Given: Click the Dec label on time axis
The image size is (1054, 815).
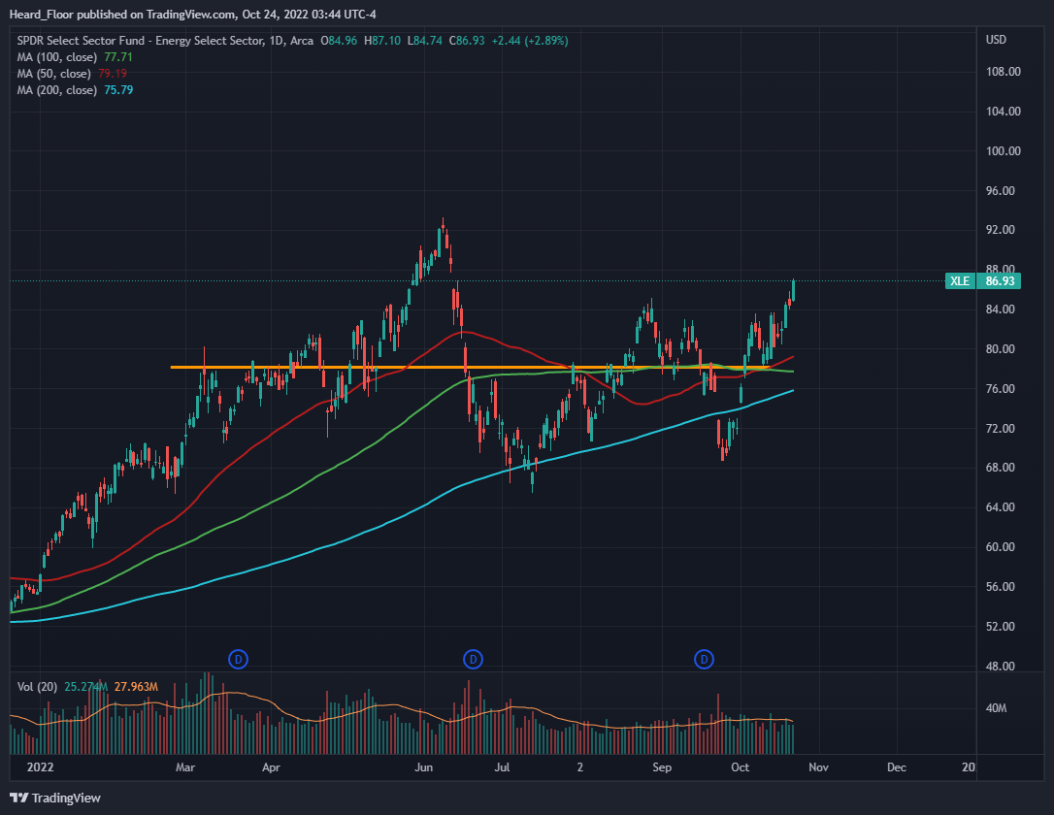Looking at the screenshot, I should (x=897, y=767).
